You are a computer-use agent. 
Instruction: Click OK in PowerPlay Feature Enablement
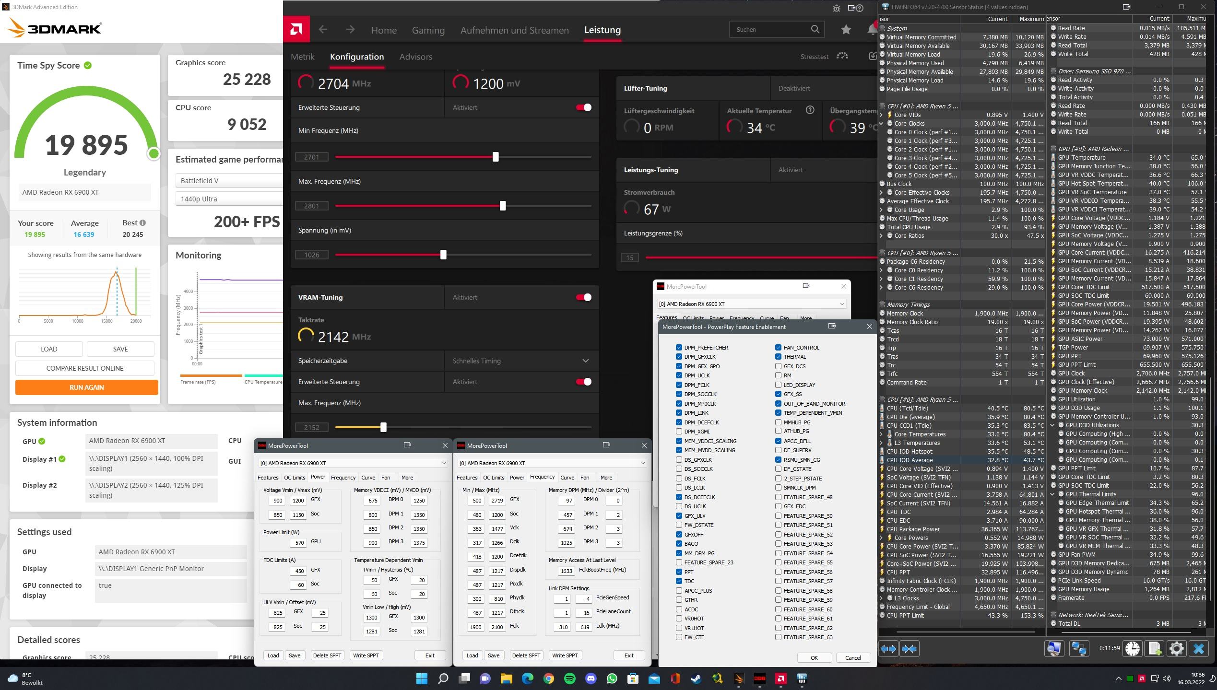[x=814, y=657]
